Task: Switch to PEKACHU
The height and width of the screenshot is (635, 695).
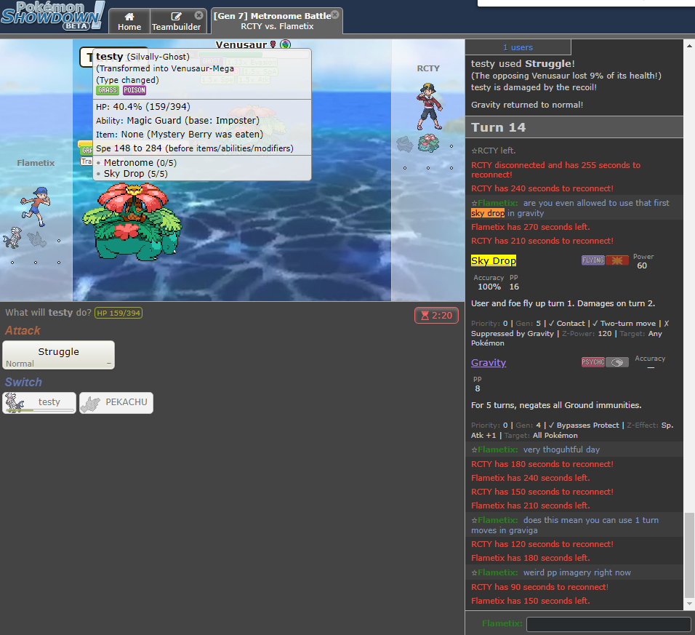Action: tap(116, 402)
